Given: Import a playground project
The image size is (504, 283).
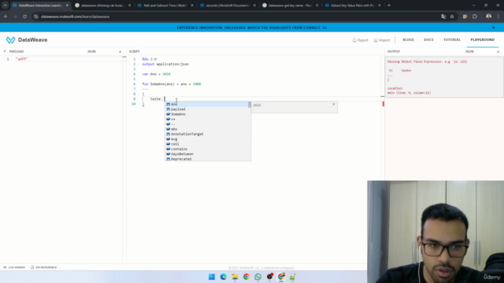Looking at the screenshot, I should click(381, 40).
